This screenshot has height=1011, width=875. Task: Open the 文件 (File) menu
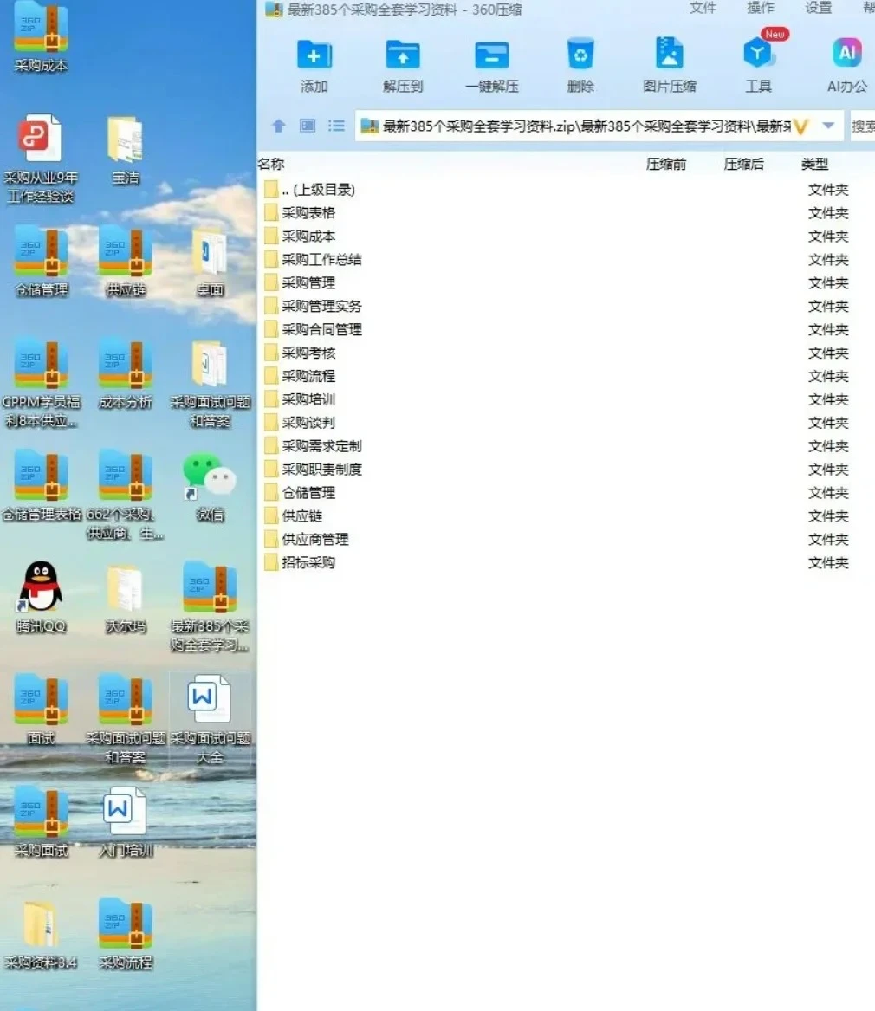(x=703, y=9)
